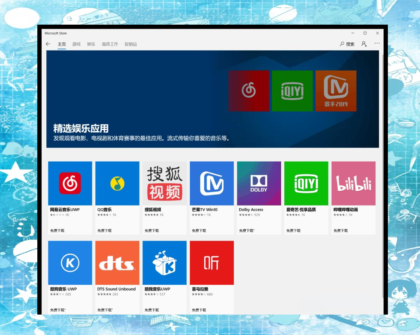Click the DTS Sound Unbound title text

pos(117,289)
